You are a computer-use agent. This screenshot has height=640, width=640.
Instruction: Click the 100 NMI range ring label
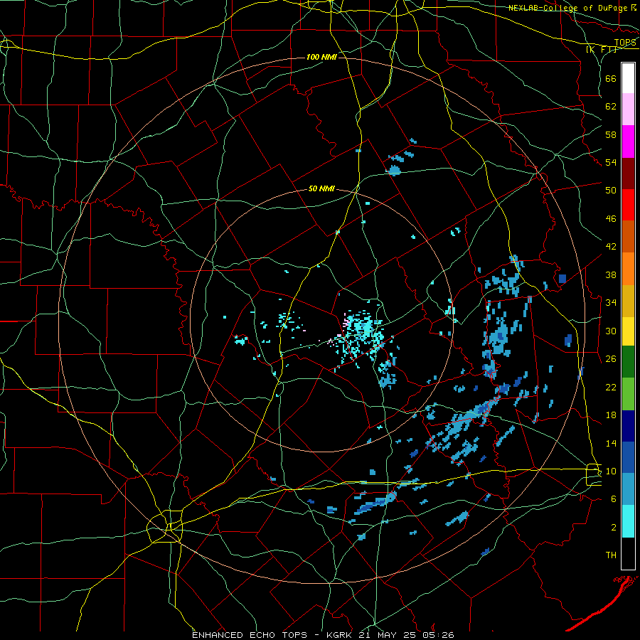(321, 57)
